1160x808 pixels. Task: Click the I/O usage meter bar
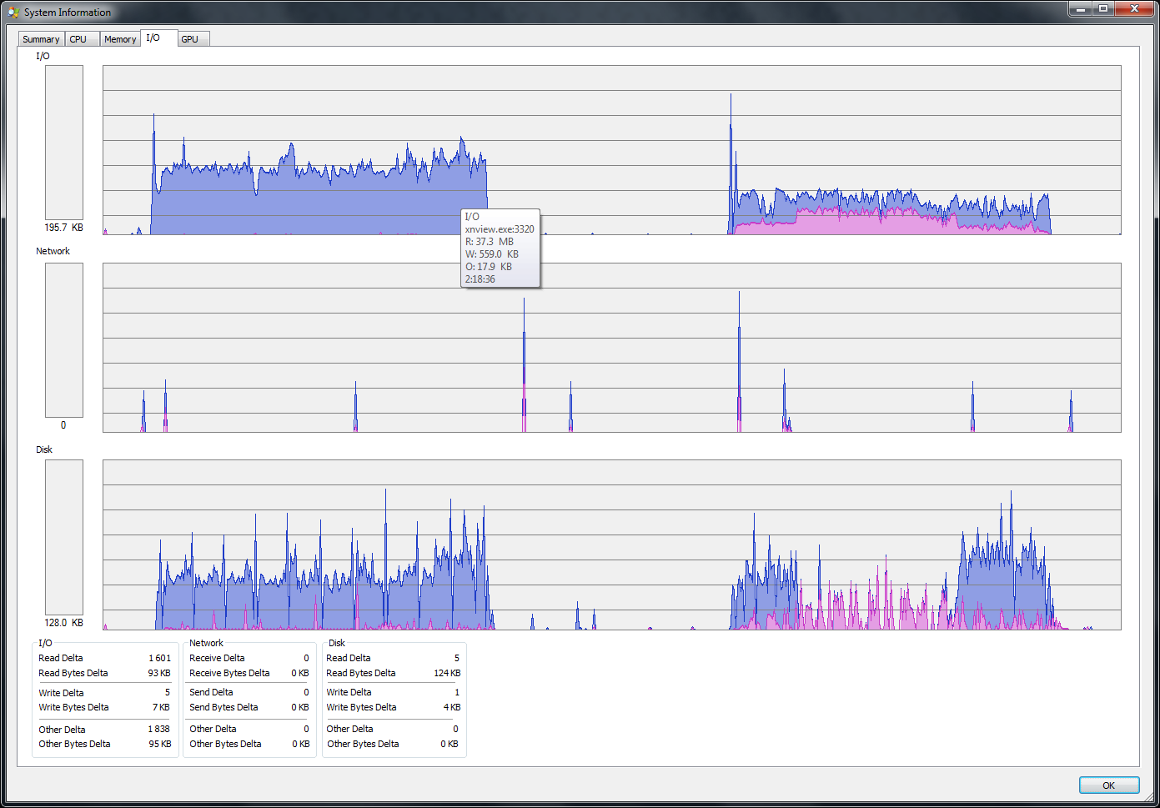click(x=64, y=143)
